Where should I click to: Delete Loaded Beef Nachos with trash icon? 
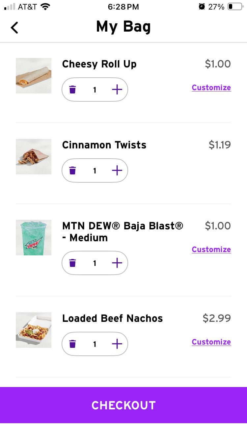pos(72,344)
